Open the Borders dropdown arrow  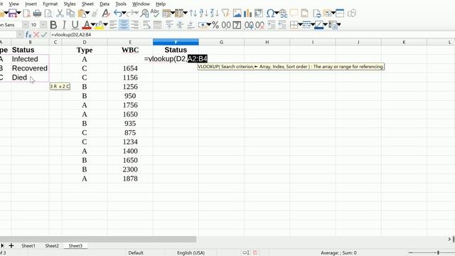[x=300, y=25]
